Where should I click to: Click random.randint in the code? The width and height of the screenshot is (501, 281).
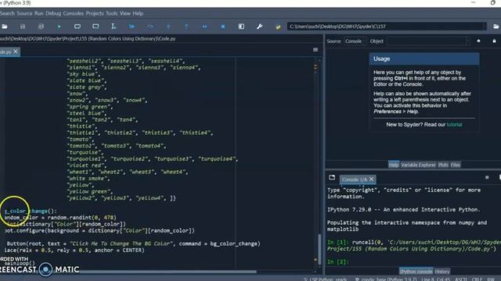click(x=69, y=218)
